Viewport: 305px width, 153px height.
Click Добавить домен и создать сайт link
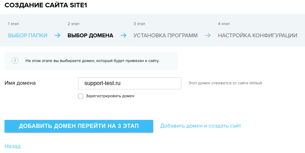point(200,126)
